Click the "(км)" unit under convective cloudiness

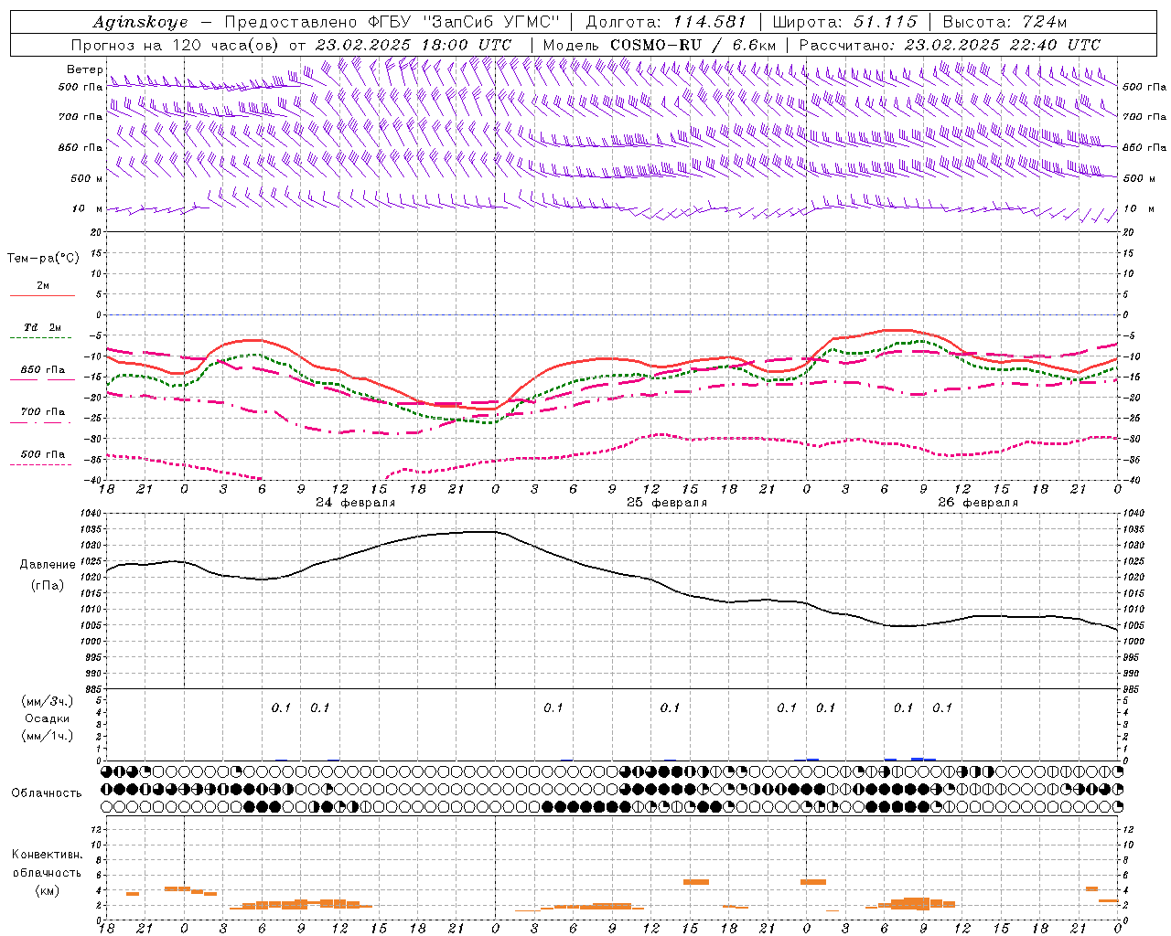tap(47, 890)
